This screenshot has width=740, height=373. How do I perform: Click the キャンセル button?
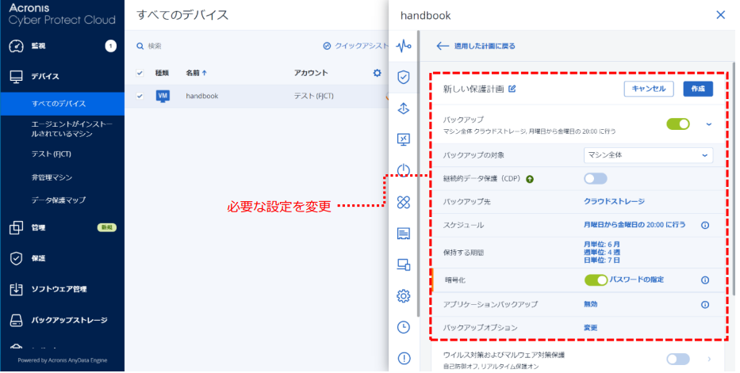click(649, 89)
